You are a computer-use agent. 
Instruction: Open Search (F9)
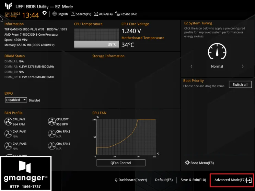[x=81, y=14]
